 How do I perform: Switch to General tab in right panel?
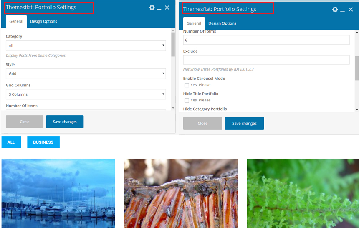tap(194, 23)
